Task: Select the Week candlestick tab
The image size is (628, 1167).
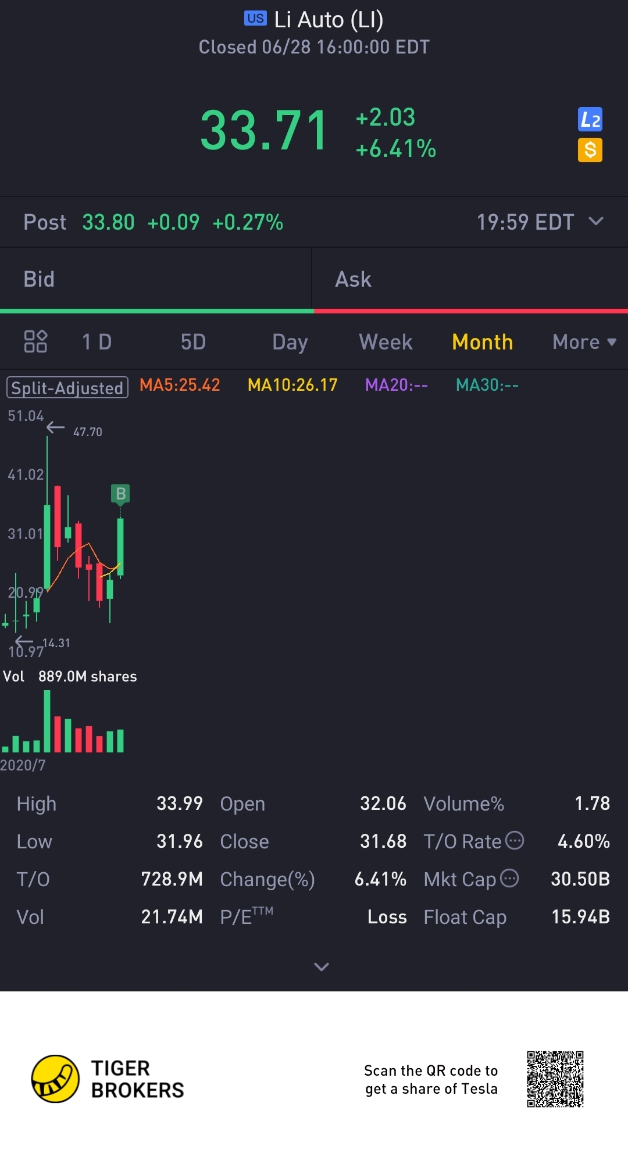Action: [386, 342]
